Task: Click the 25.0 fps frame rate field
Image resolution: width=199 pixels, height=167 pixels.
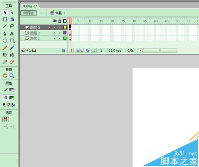Action: tap(115, 50)
